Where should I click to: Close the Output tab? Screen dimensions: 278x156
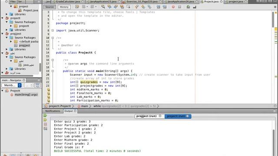tap(75, 111)
